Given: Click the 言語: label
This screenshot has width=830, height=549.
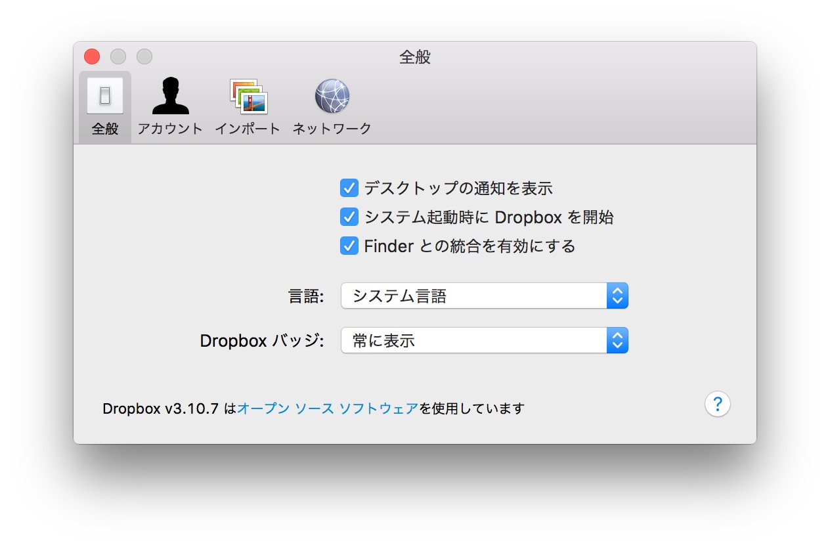Looking at the screenshot, I should pos(307,296).
